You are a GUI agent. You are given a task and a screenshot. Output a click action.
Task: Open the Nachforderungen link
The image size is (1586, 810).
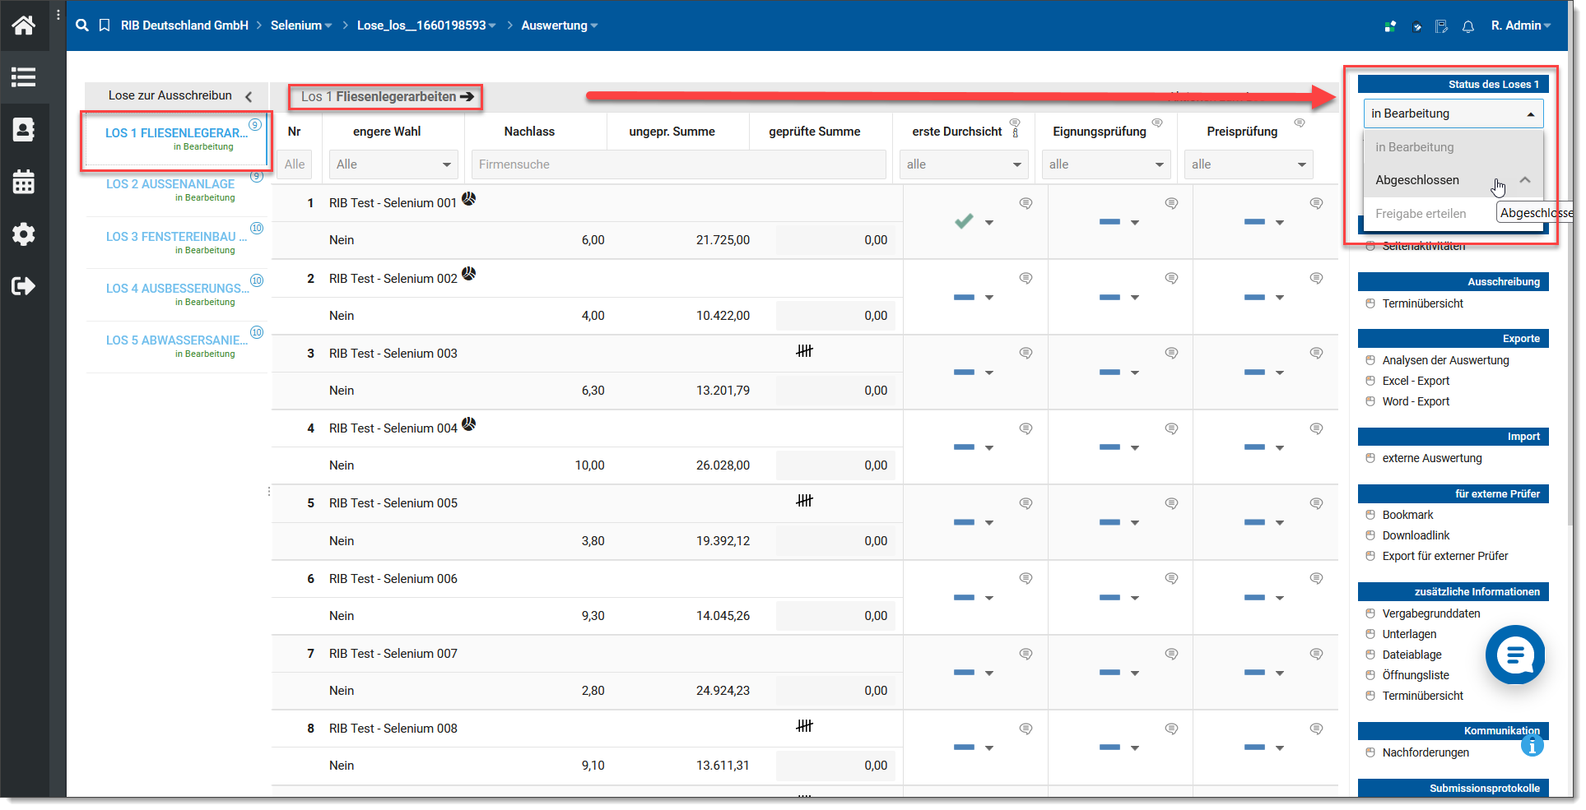coord(1426,752)
